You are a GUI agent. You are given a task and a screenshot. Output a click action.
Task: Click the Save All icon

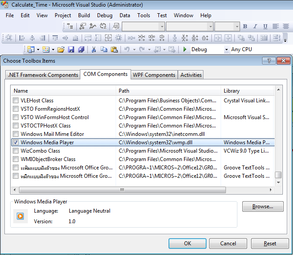tap(81, 49)
